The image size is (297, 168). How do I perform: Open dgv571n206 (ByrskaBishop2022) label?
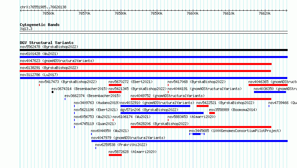pyautogui.click(x=149, y=110)
